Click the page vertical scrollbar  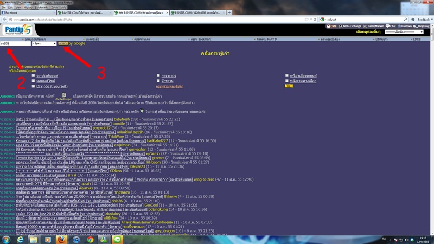[432, 130]
